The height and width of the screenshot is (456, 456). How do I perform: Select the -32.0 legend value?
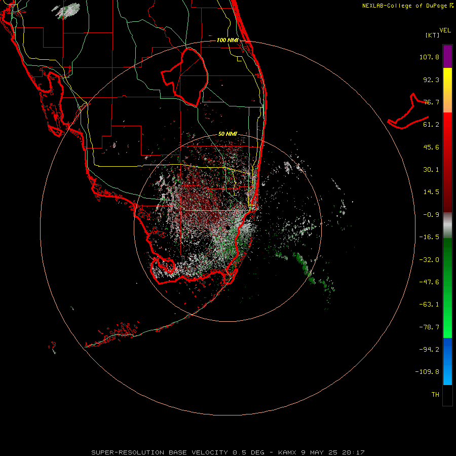pos(429,260)
